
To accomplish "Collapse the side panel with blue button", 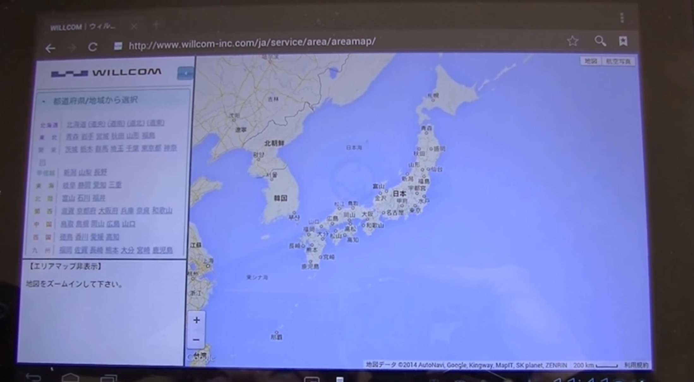I will pyautogui.click(x=185, y=73).
